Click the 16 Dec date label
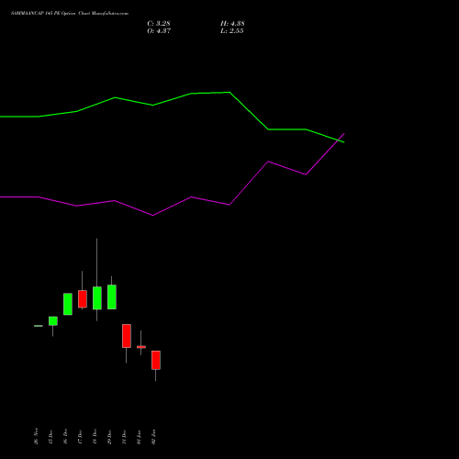This screenshot has width=459, height=459. pos(65,437)
